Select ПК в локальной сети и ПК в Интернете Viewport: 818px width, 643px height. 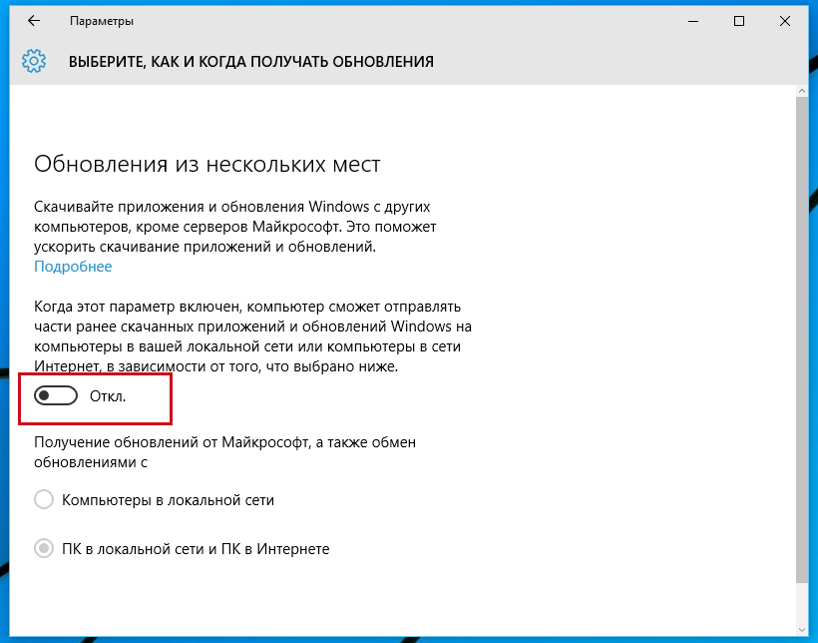point(44,548)
